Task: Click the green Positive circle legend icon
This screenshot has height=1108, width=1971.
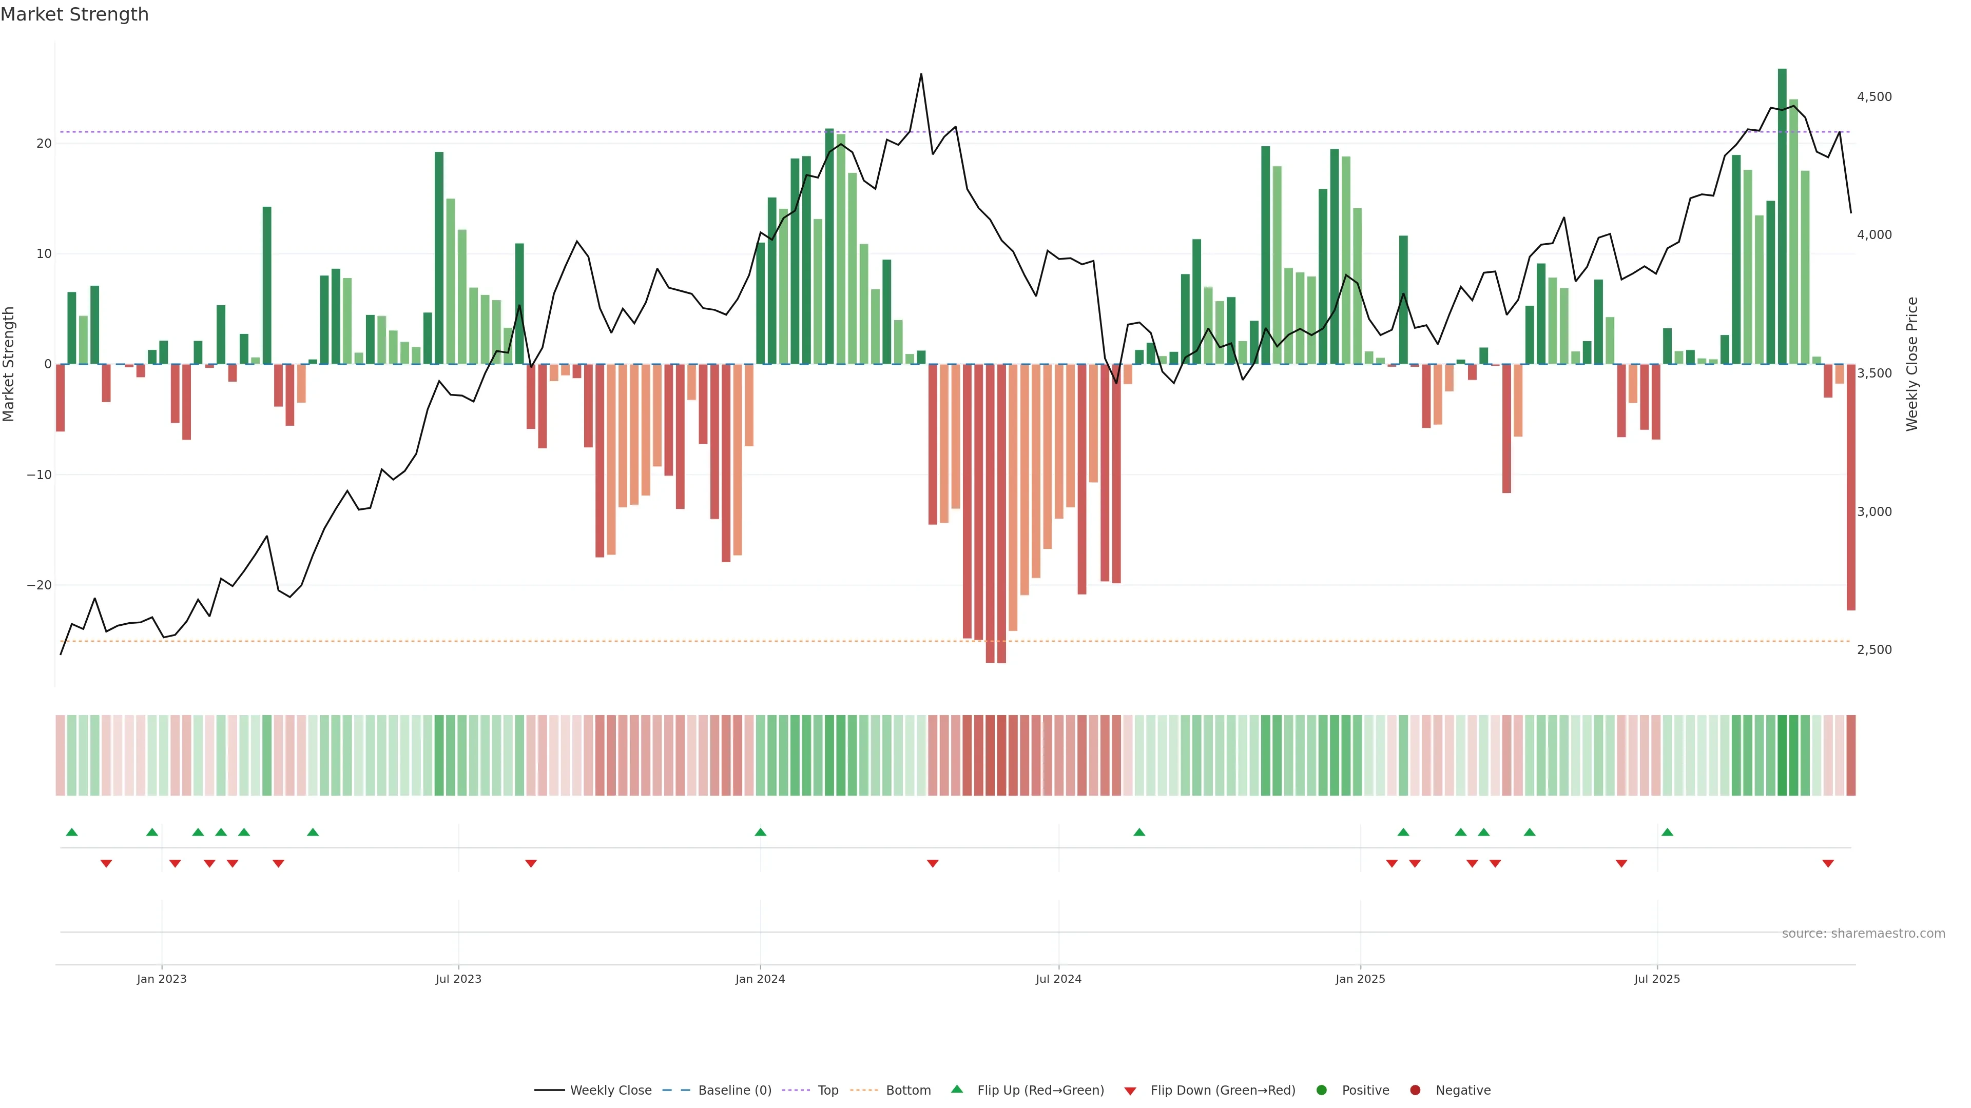Action: (1321, 1090)
